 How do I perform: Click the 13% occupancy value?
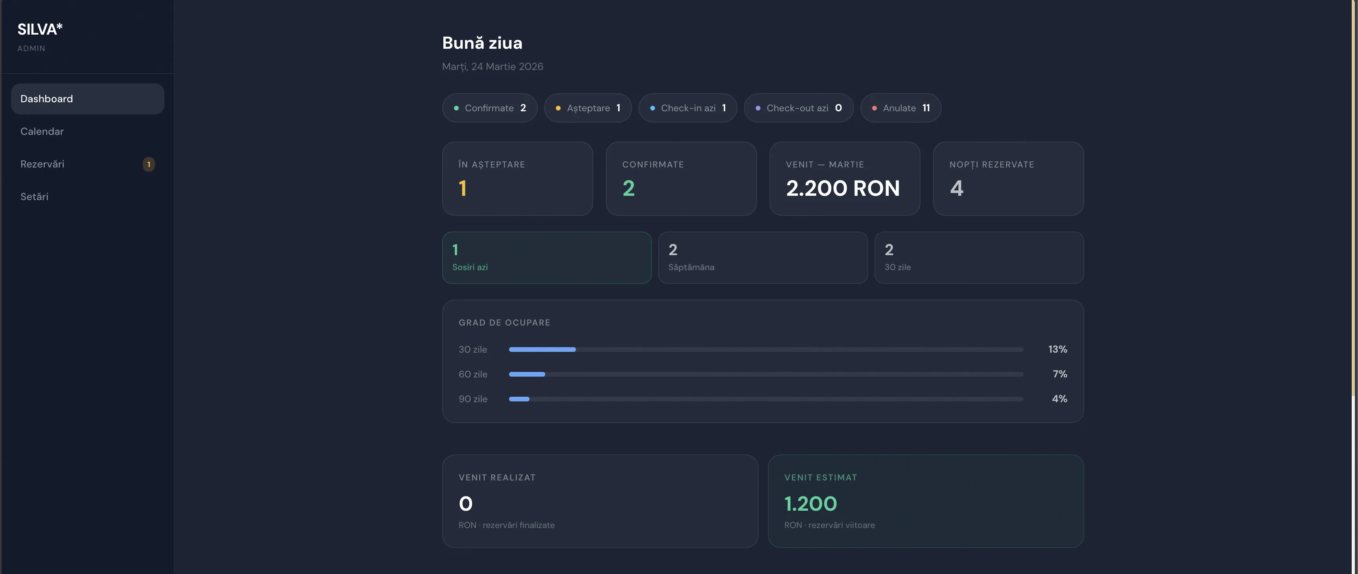[x=1057, y=349]
